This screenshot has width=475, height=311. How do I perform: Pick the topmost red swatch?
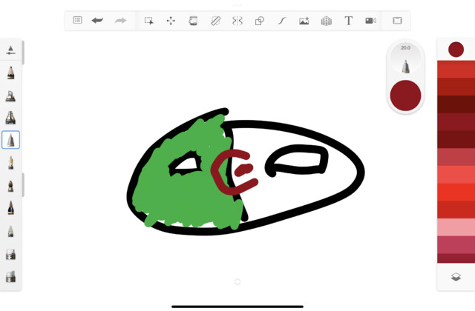[x=456, y=69]
